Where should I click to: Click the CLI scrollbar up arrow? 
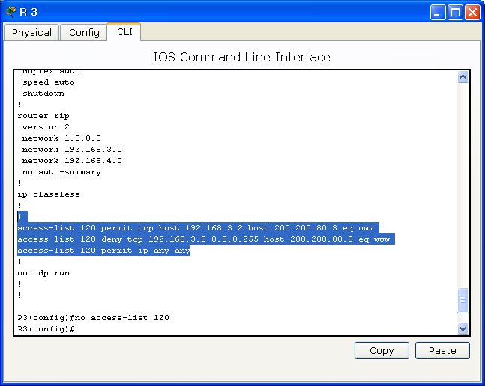coord(463,77)
